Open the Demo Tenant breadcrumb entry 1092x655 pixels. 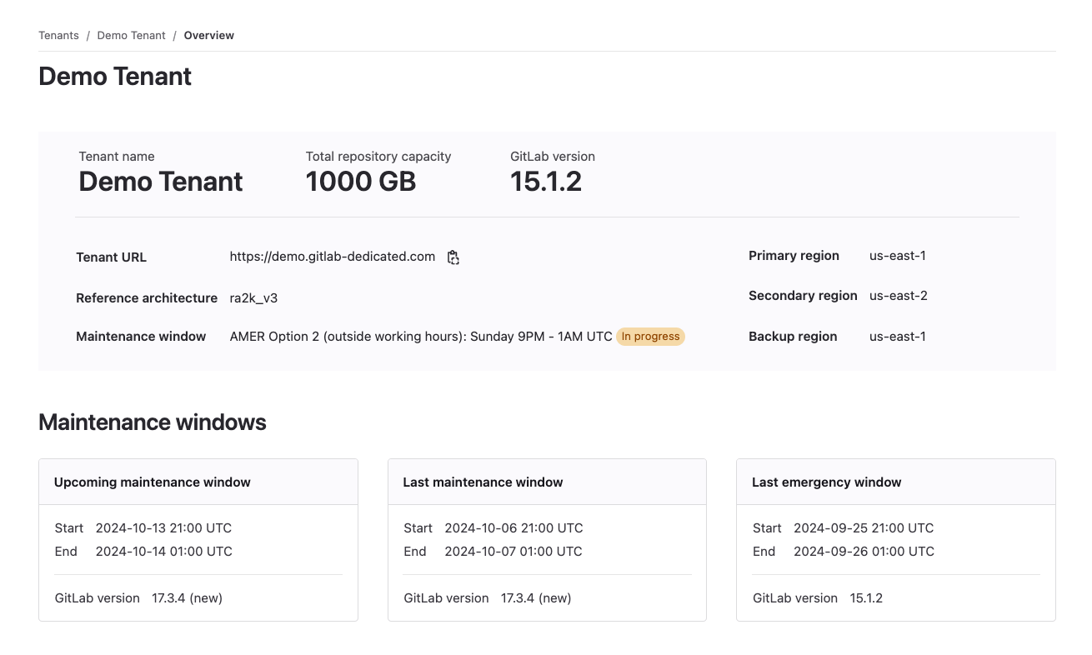tap(131, 35)
